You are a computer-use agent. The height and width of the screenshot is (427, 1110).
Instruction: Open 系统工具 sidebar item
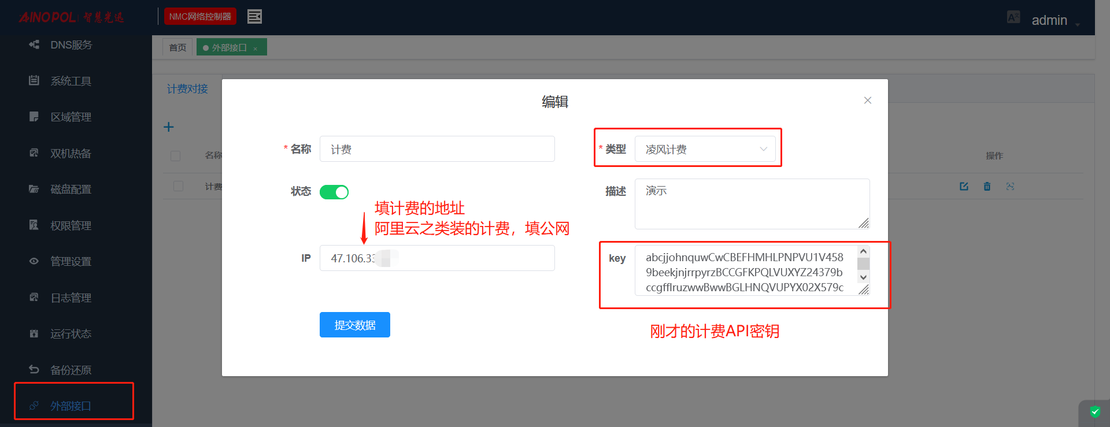tap(71, 81)
